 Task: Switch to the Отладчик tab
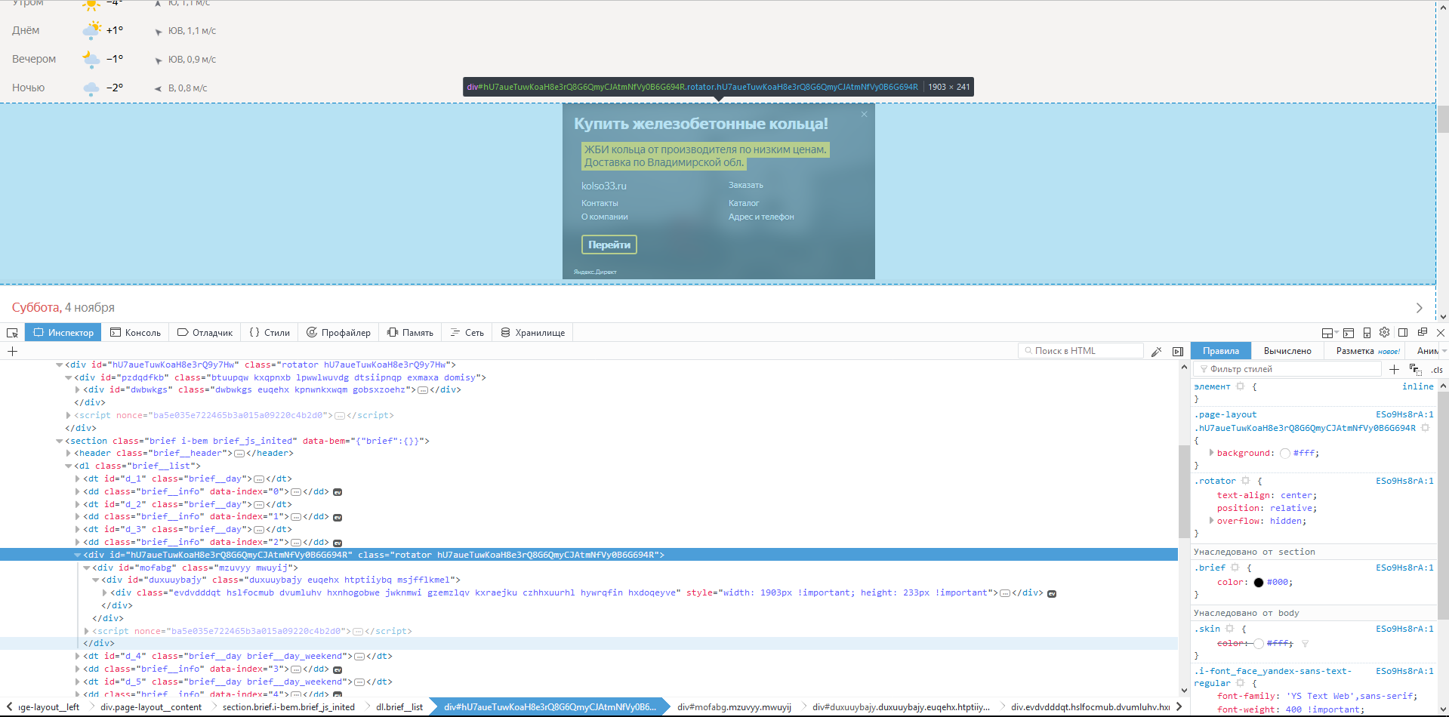click(205, 333)
